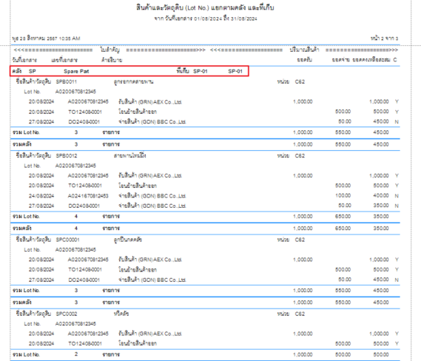The image size is (421, 361).
Task: Click the 'ใบสำคัญ' group header
Action: 110,50
